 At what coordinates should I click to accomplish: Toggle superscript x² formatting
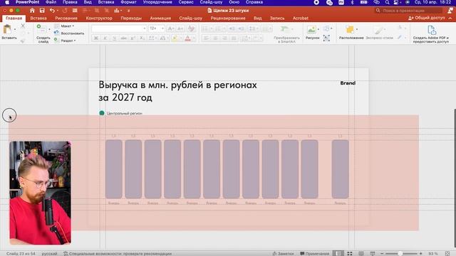[x=133, y=38]
